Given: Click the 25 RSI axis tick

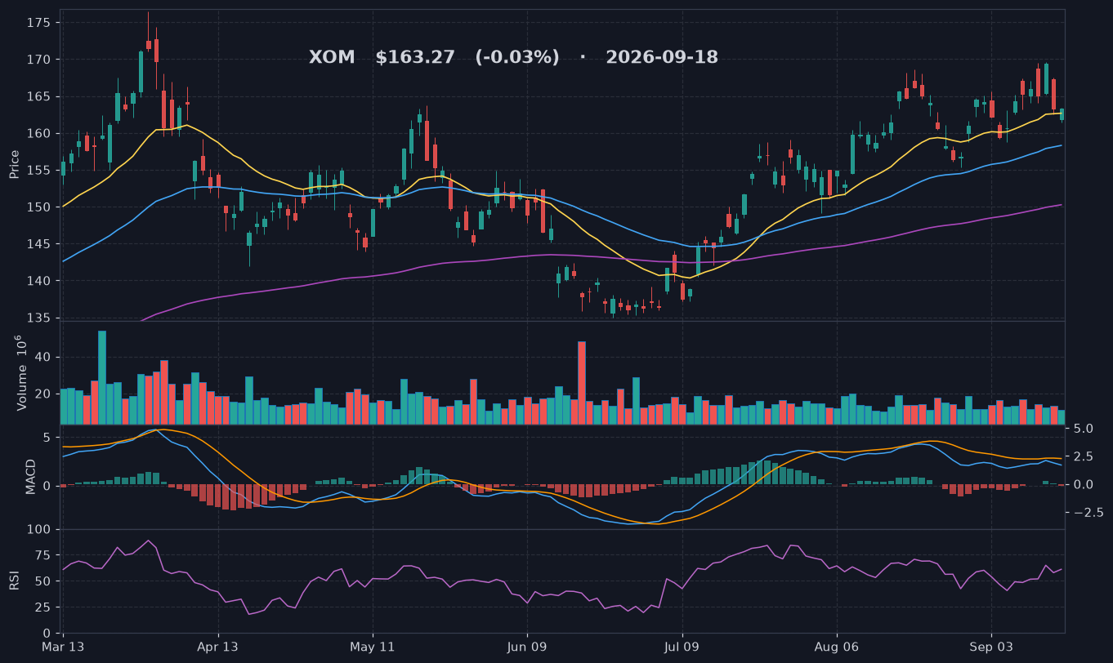Looking at the screenshot, I should coord(42,607).
